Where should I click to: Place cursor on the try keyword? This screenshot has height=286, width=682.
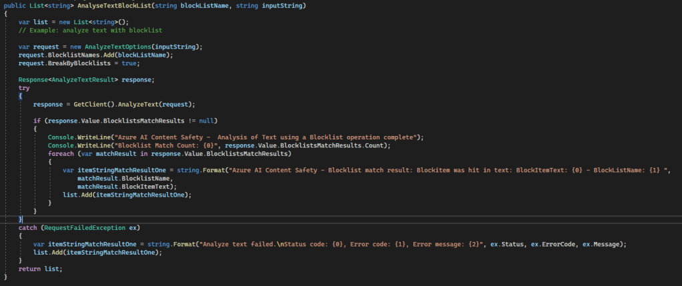pyautogui.click(x=24, y=88)
